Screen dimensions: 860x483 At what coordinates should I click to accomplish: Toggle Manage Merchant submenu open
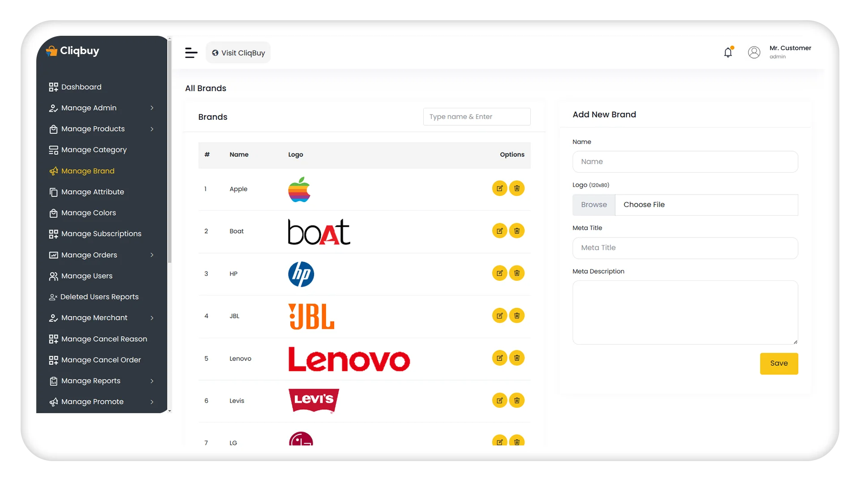(x=152, y=318)
